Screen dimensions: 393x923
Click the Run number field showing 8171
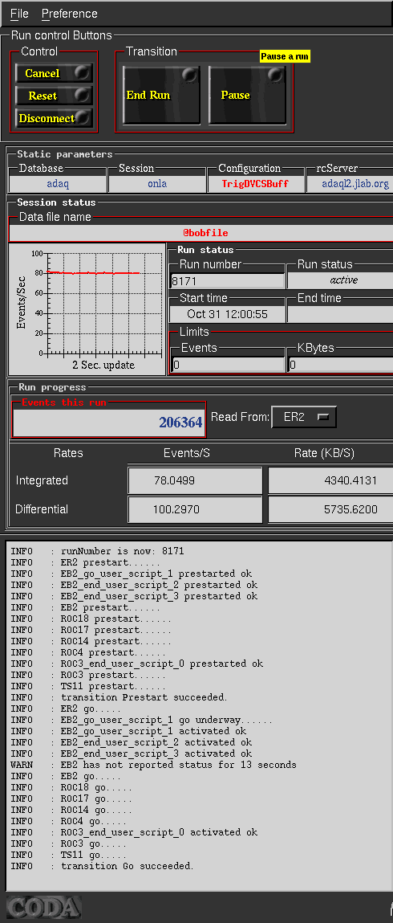click(227, 281)
